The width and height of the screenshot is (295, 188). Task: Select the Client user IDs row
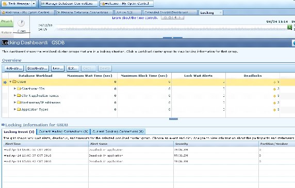[x=149, y=89]
